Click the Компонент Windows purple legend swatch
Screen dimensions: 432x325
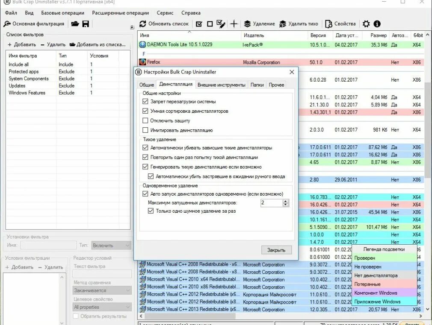coord(385,293)
